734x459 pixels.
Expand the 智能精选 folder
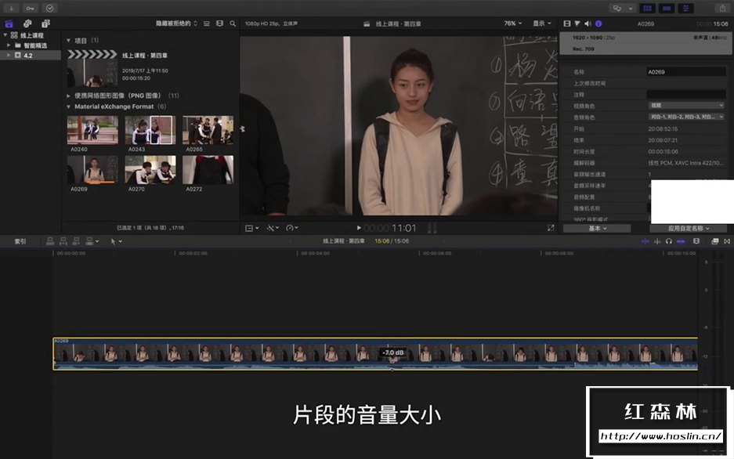[x=9, y=45]
